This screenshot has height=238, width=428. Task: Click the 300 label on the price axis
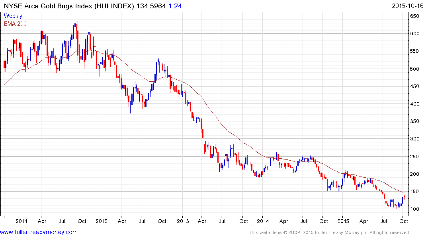[x=415, y=139]
